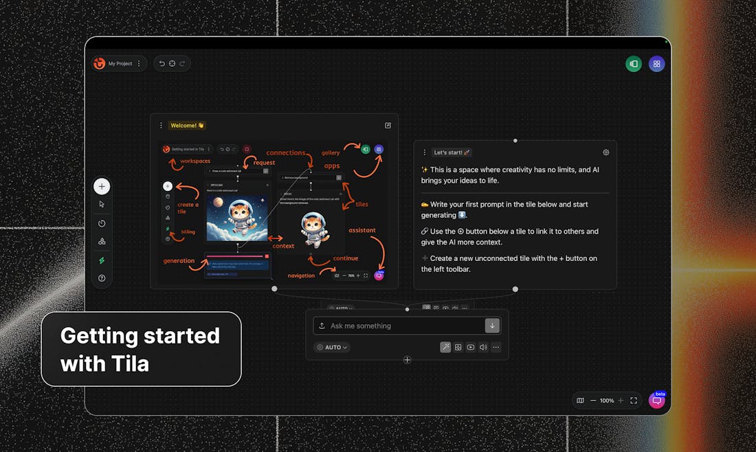Screen dimensions: 756x452
Task: Select the cursor pointer tool
Action: [102, 204]
